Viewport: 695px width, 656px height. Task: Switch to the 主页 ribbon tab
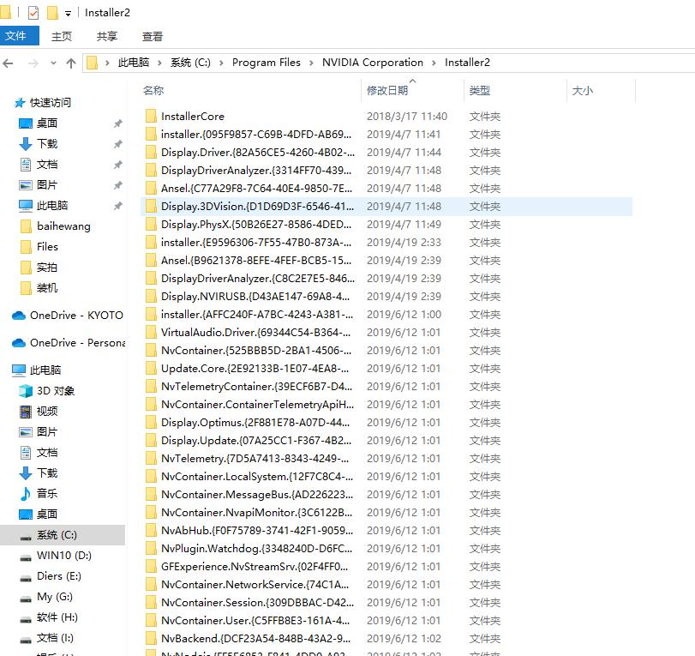coord(62,36)
